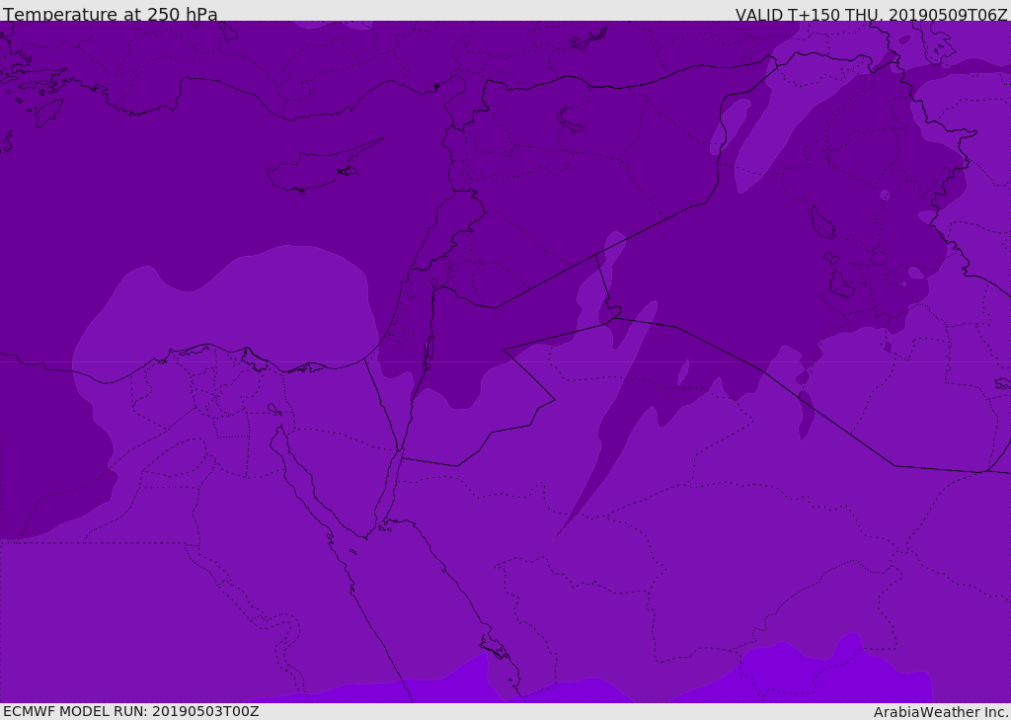Click the 'Temperature at 250 hPa' title text
The image size is (1011, 720).
point(111,14)
